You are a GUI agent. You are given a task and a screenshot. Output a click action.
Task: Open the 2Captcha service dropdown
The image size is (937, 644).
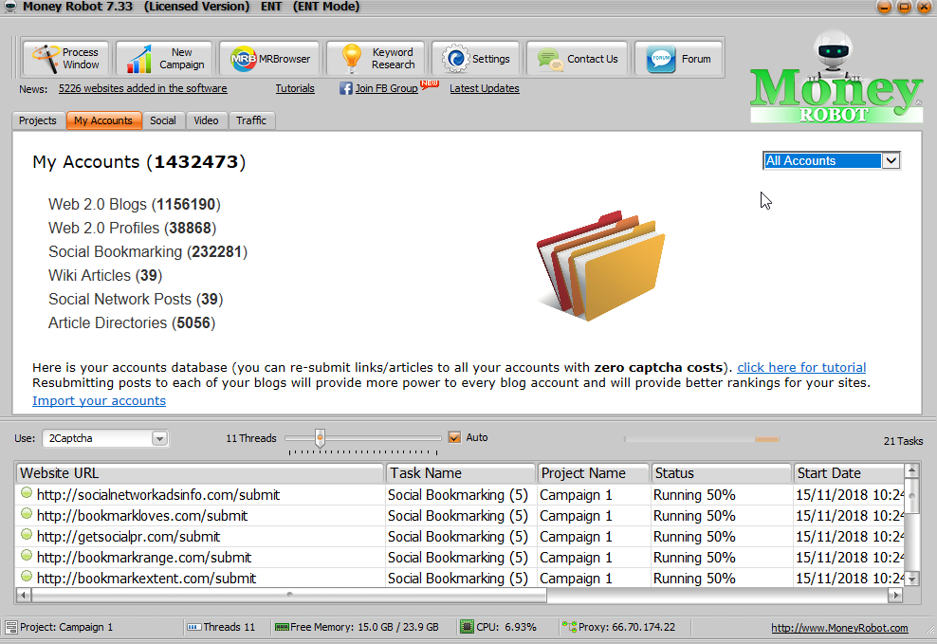point(159,438)
